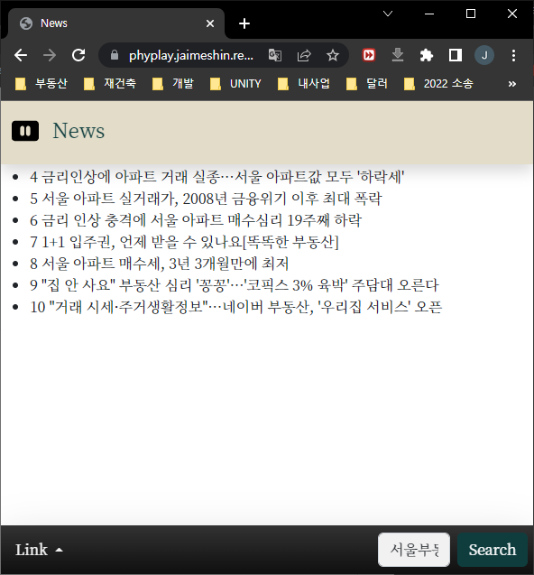The width and height of the screenshot is (534, 575).
Task: Open the translate page icon in address bar
Action: point(275,55)
